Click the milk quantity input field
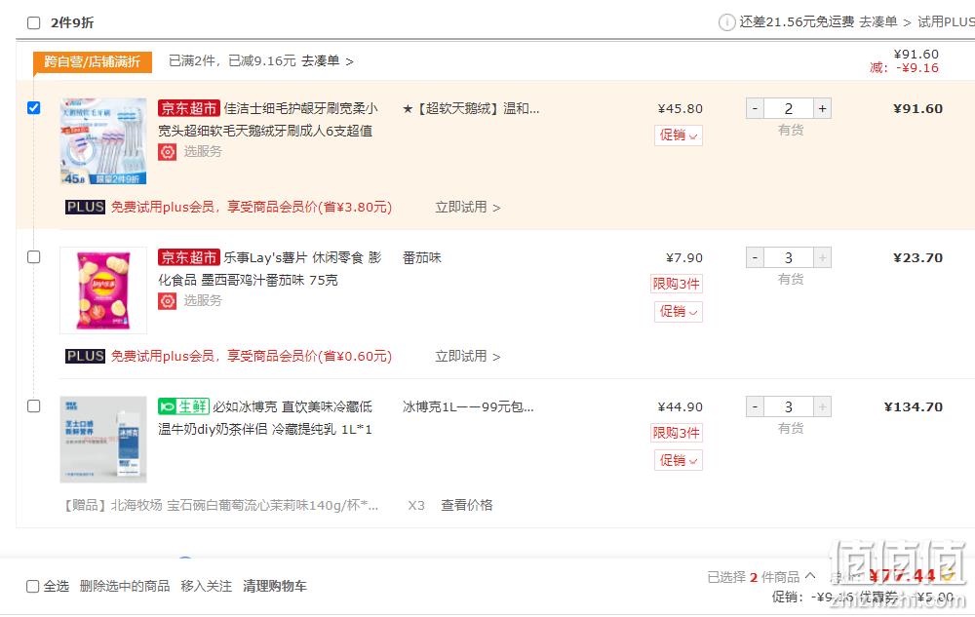The height and width of the screenshot is (617, 975). tap(789, 407)
